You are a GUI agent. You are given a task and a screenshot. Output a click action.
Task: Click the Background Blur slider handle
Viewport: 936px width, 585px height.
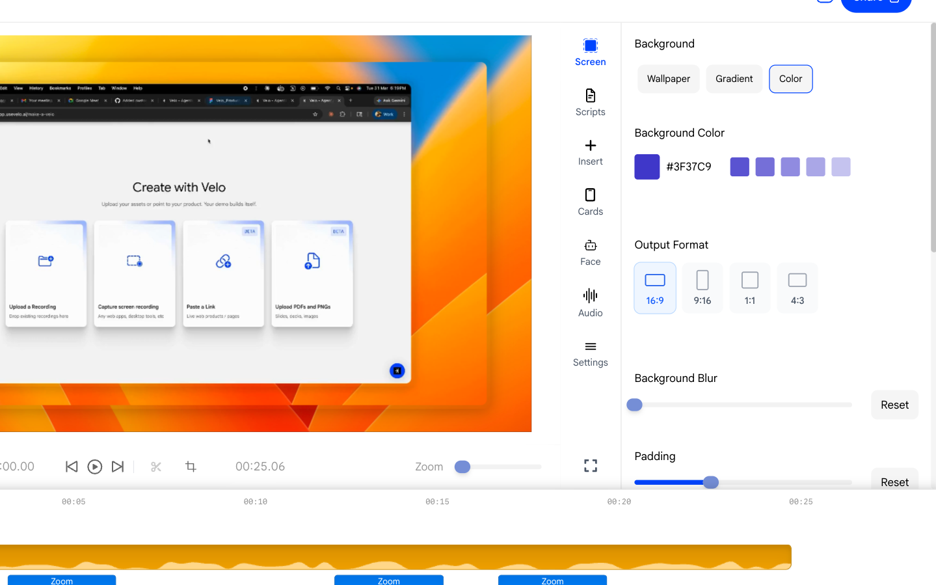[x=634, y=405]
